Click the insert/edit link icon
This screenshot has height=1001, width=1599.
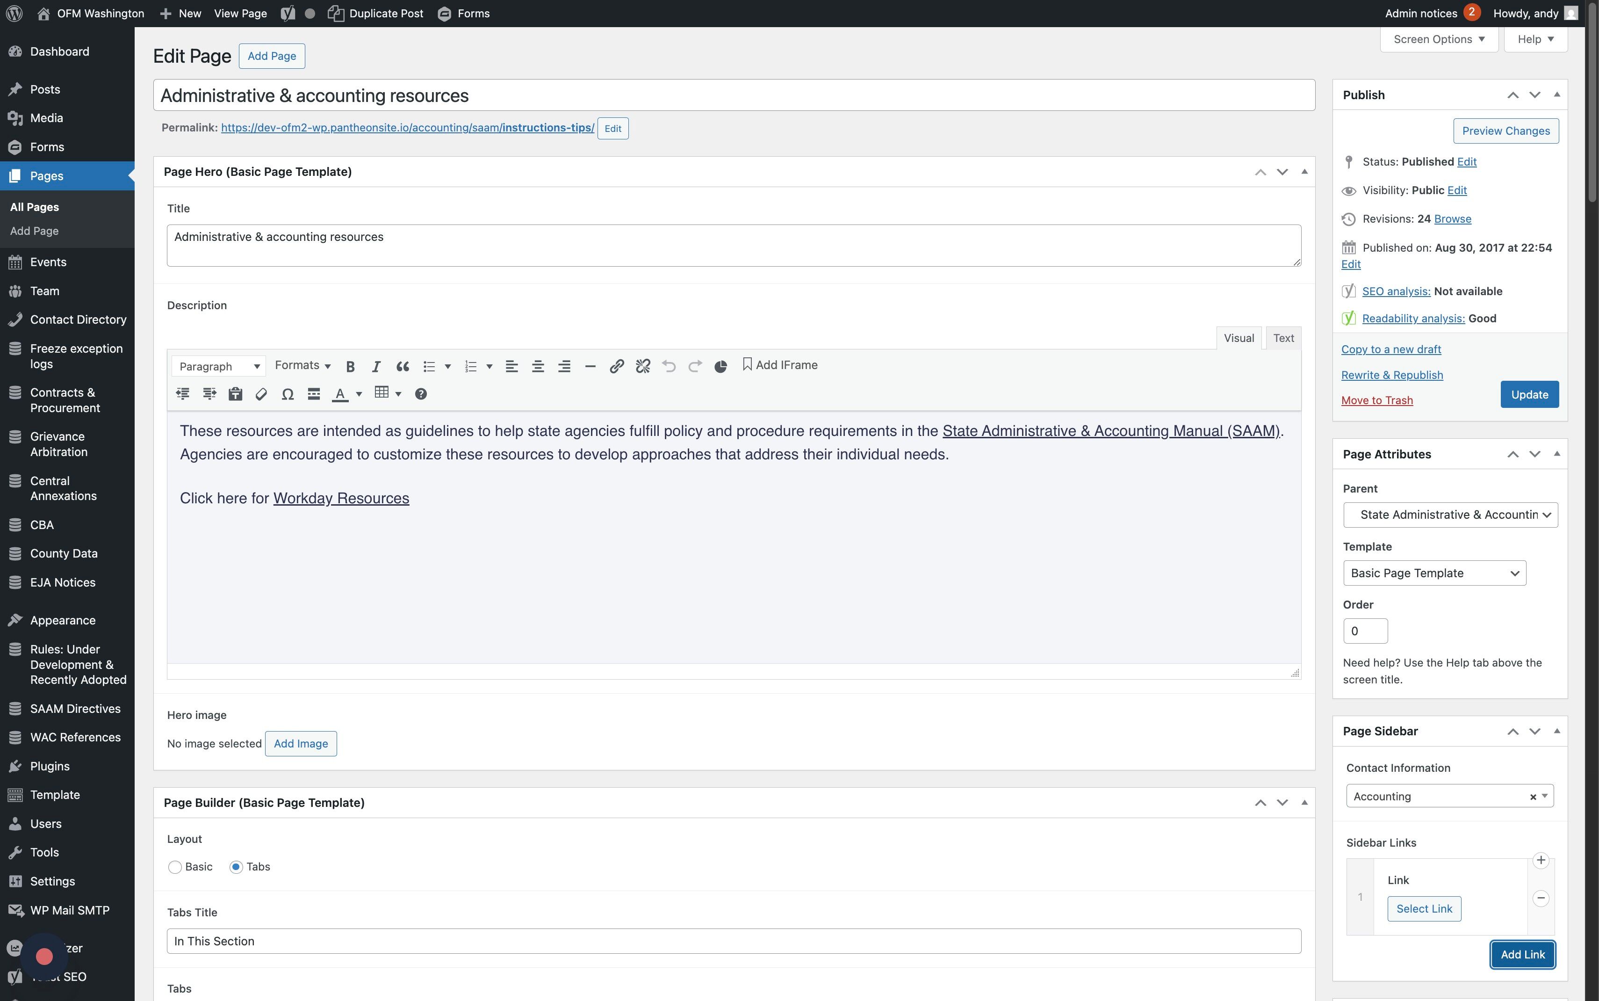pos(617,367)
